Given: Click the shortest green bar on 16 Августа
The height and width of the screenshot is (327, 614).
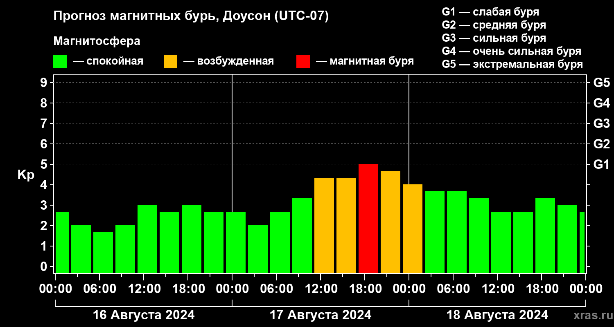Looking at the screenshot, I should tap(103, 253).
